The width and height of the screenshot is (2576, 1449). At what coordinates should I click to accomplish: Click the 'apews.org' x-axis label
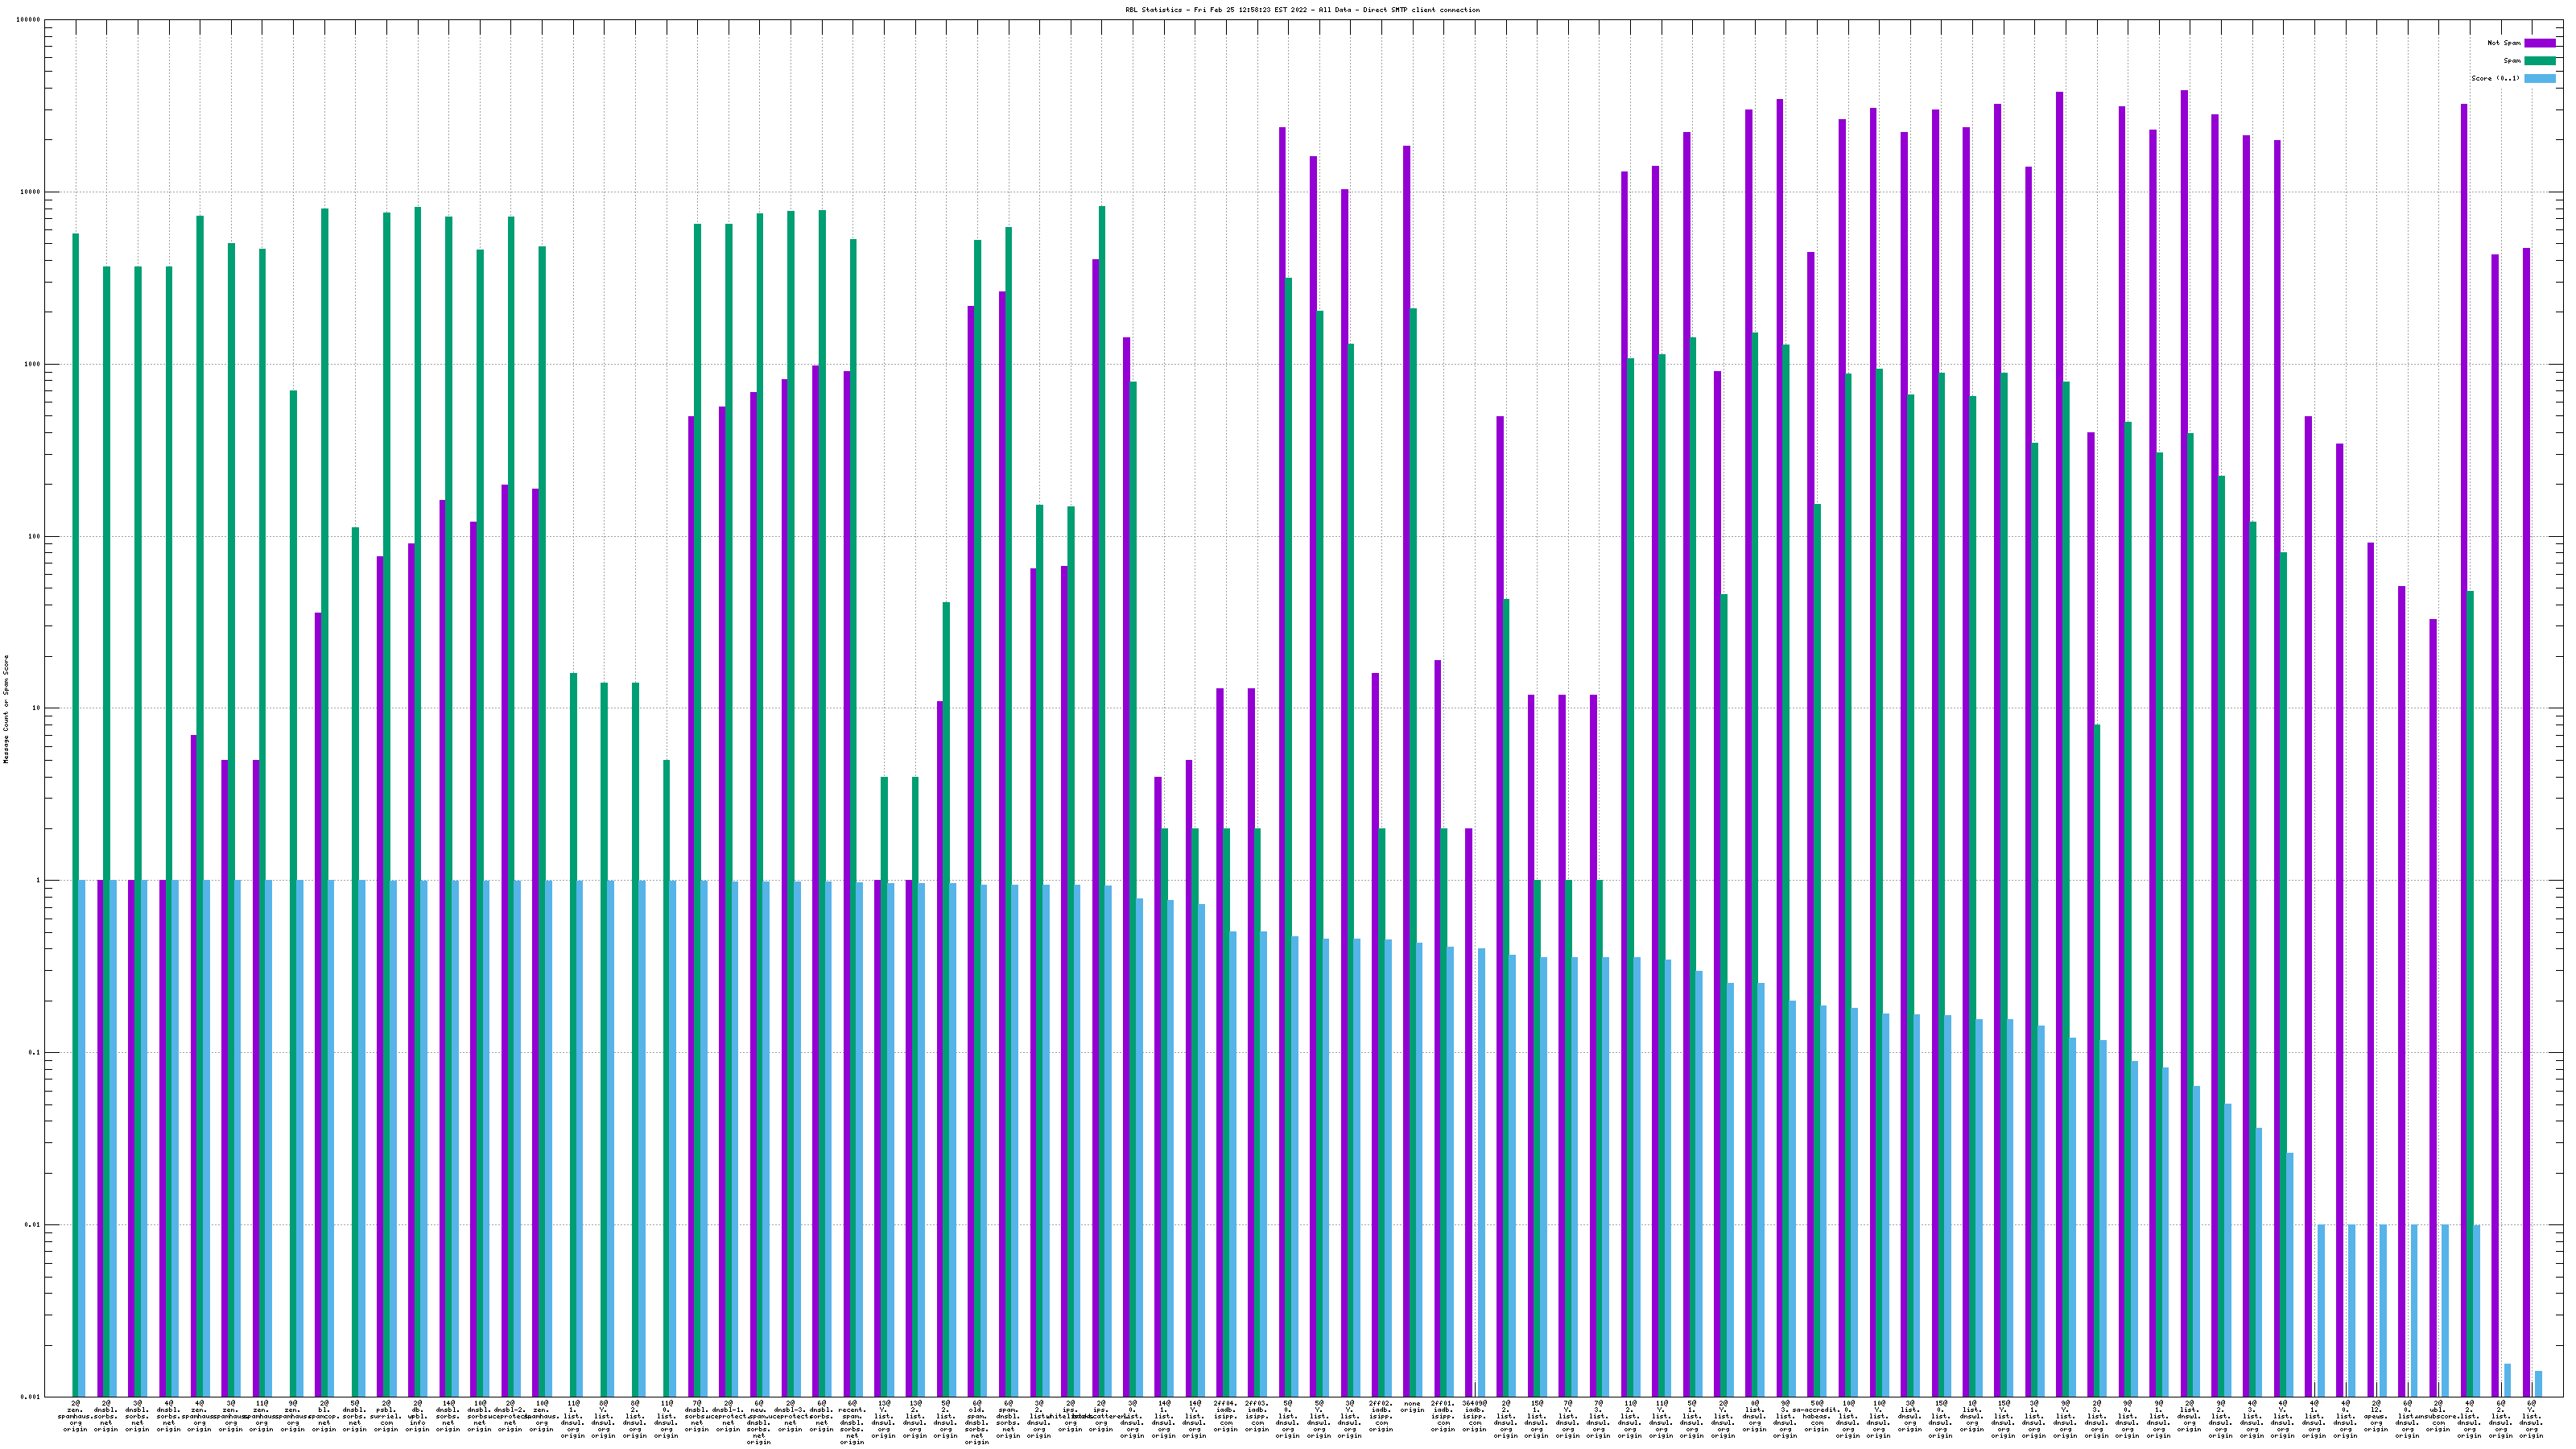pyautogui.click(x=2376, y=1416)
